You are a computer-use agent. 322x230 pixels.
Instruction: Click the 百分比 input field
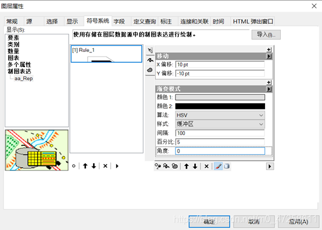(x=220, y=142)
